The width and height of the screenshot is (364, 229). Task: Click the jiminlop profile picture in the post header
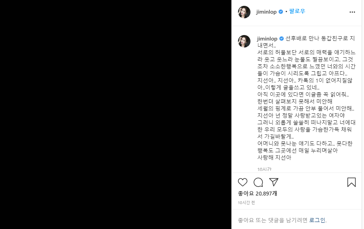point(244,12)
